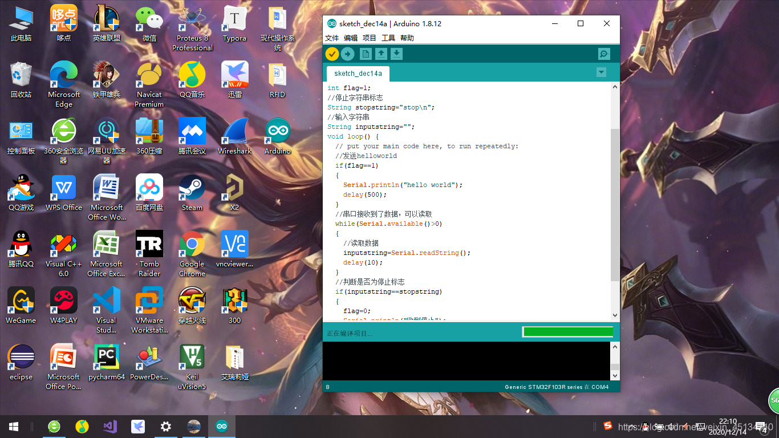Click the code line inputstring=Serial.readString();
This screenshot has height=438, width=779.
(x=407, y=253)
